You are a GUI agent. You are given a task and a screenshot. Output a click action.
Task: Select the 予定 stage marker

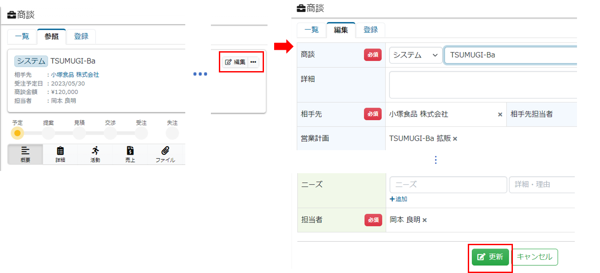tap(17, 133)
